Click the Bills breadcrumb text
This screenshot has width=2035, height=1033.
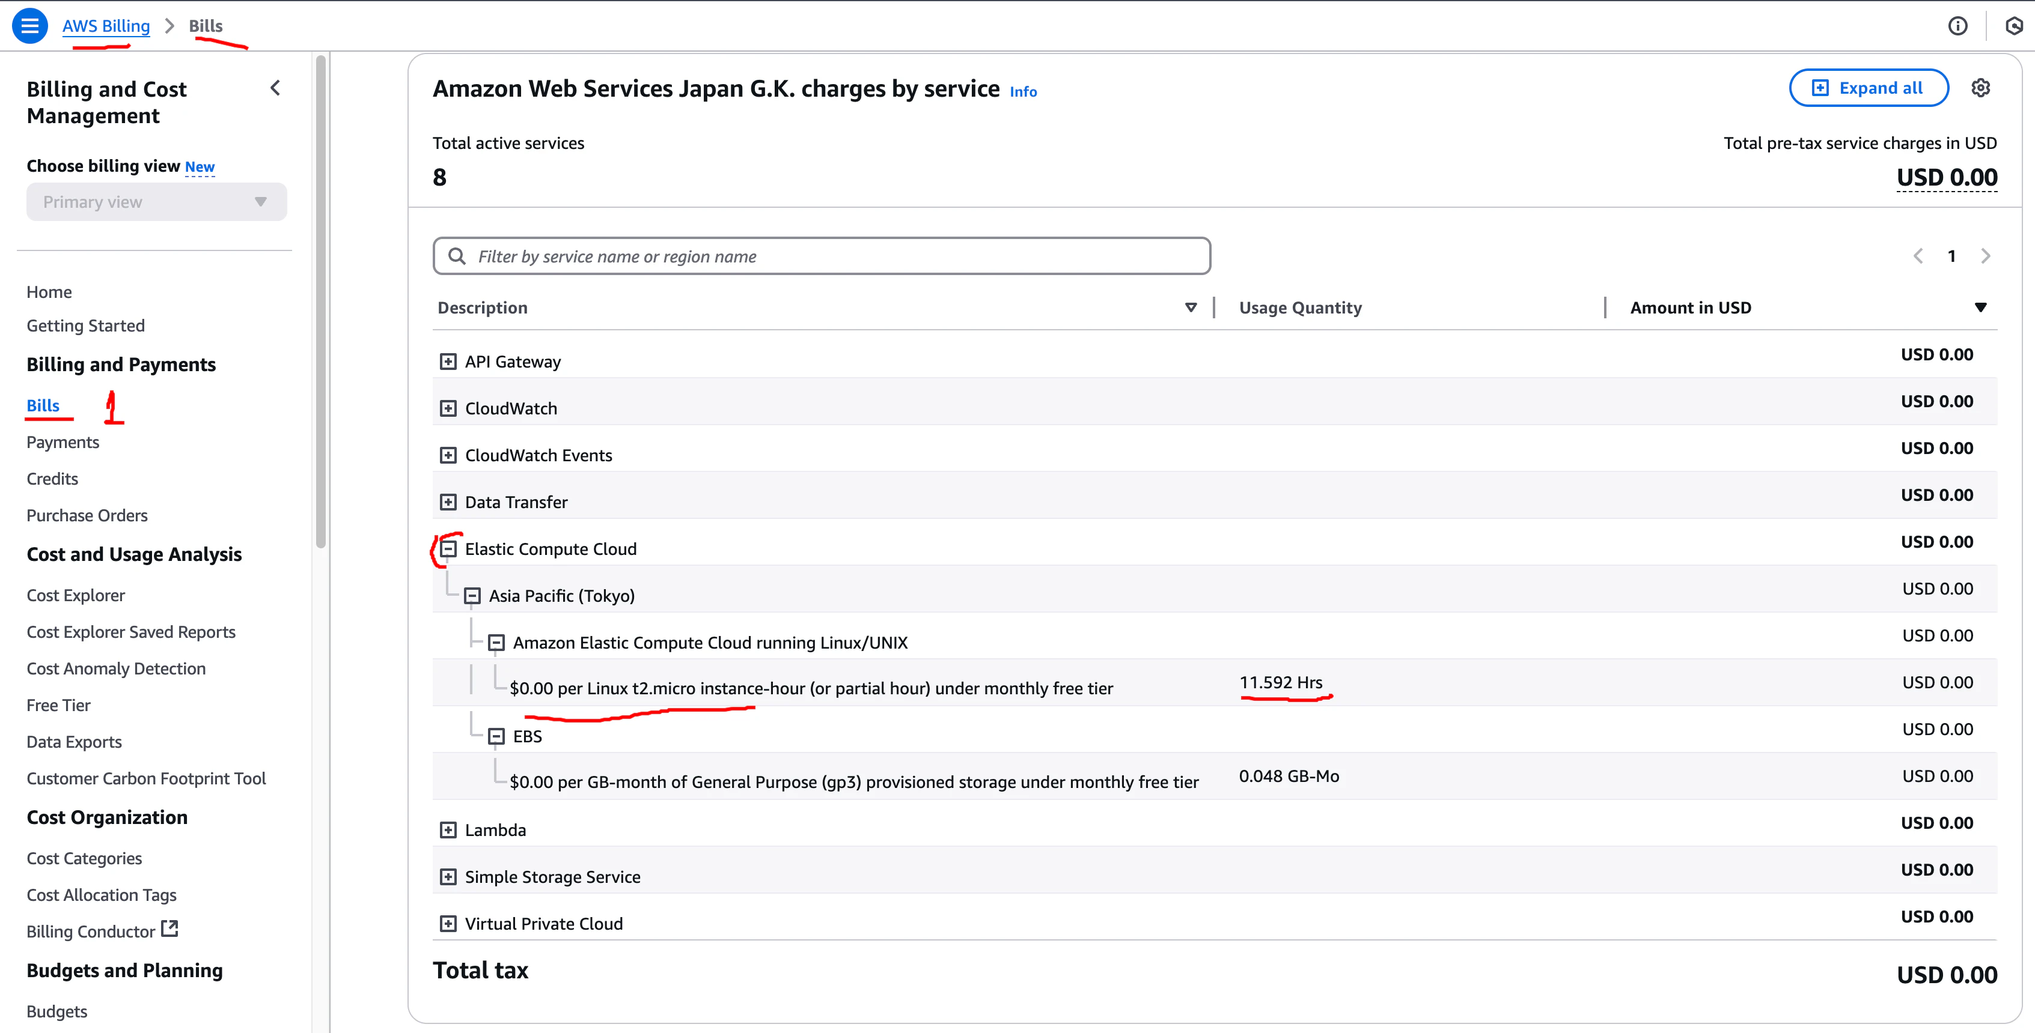[206, 26]
